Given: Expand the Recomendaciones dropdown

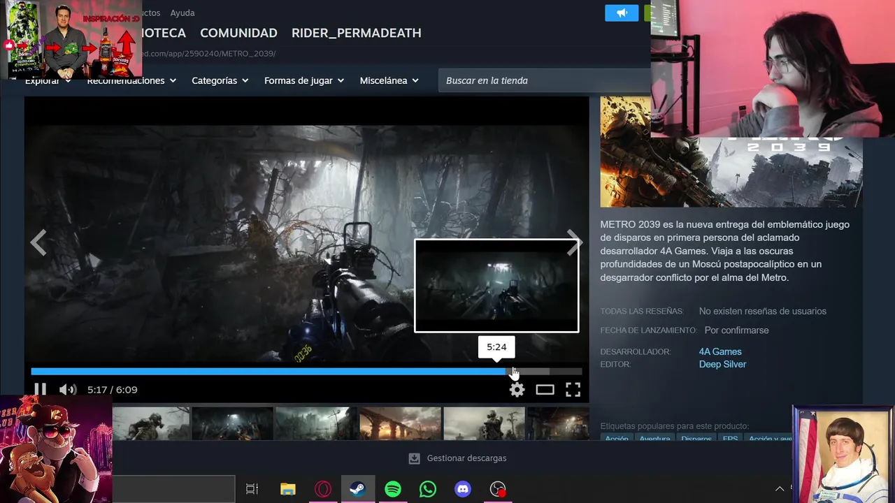Looking at the screenshot, I should (x=131, y=80).
